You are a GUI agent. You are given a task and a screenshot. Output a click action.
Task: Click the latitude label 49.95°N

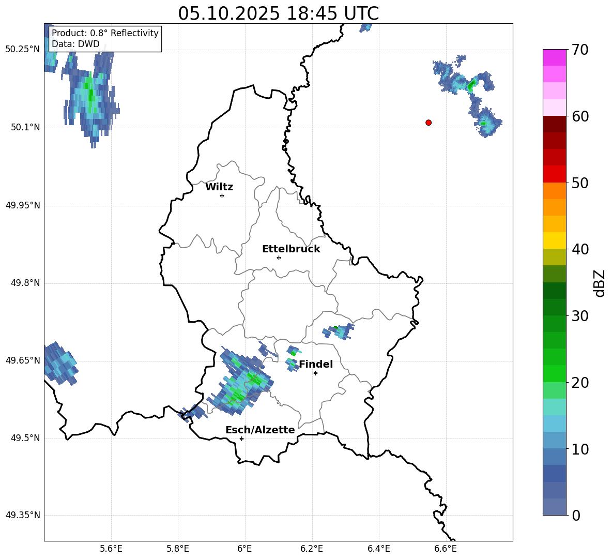point(23,205)
